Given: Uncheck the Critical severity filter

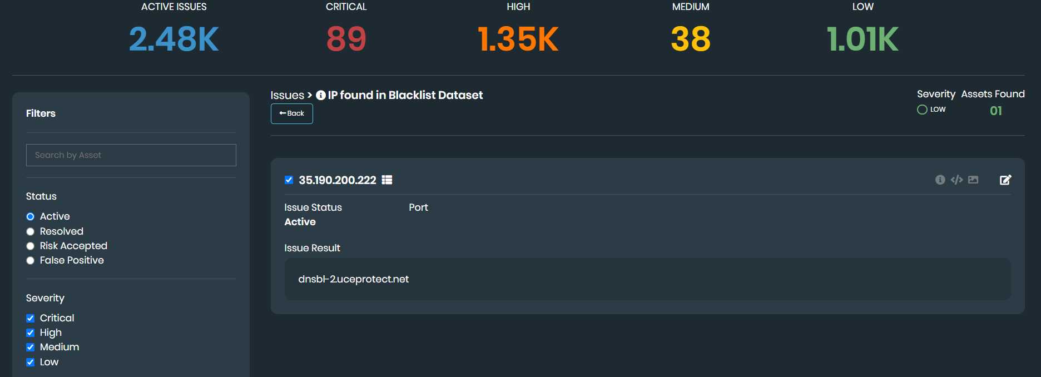Looking at the screenshot, I should 31,318.
